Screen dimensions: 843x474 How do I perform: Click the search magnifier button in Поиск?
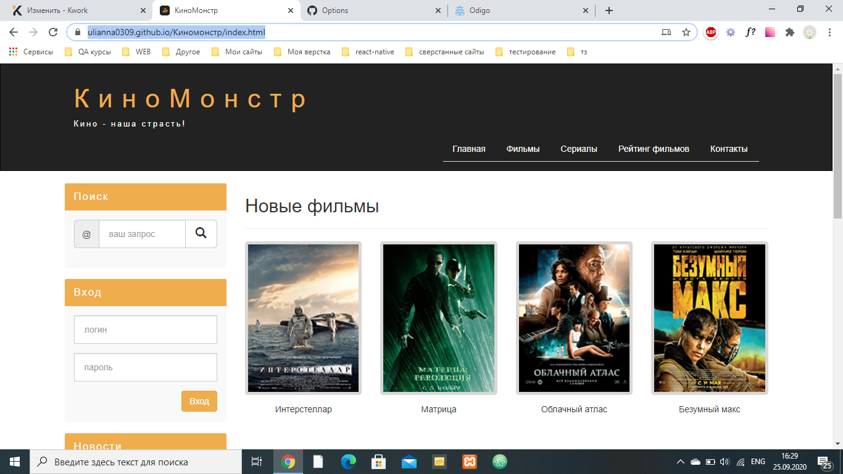201,234
